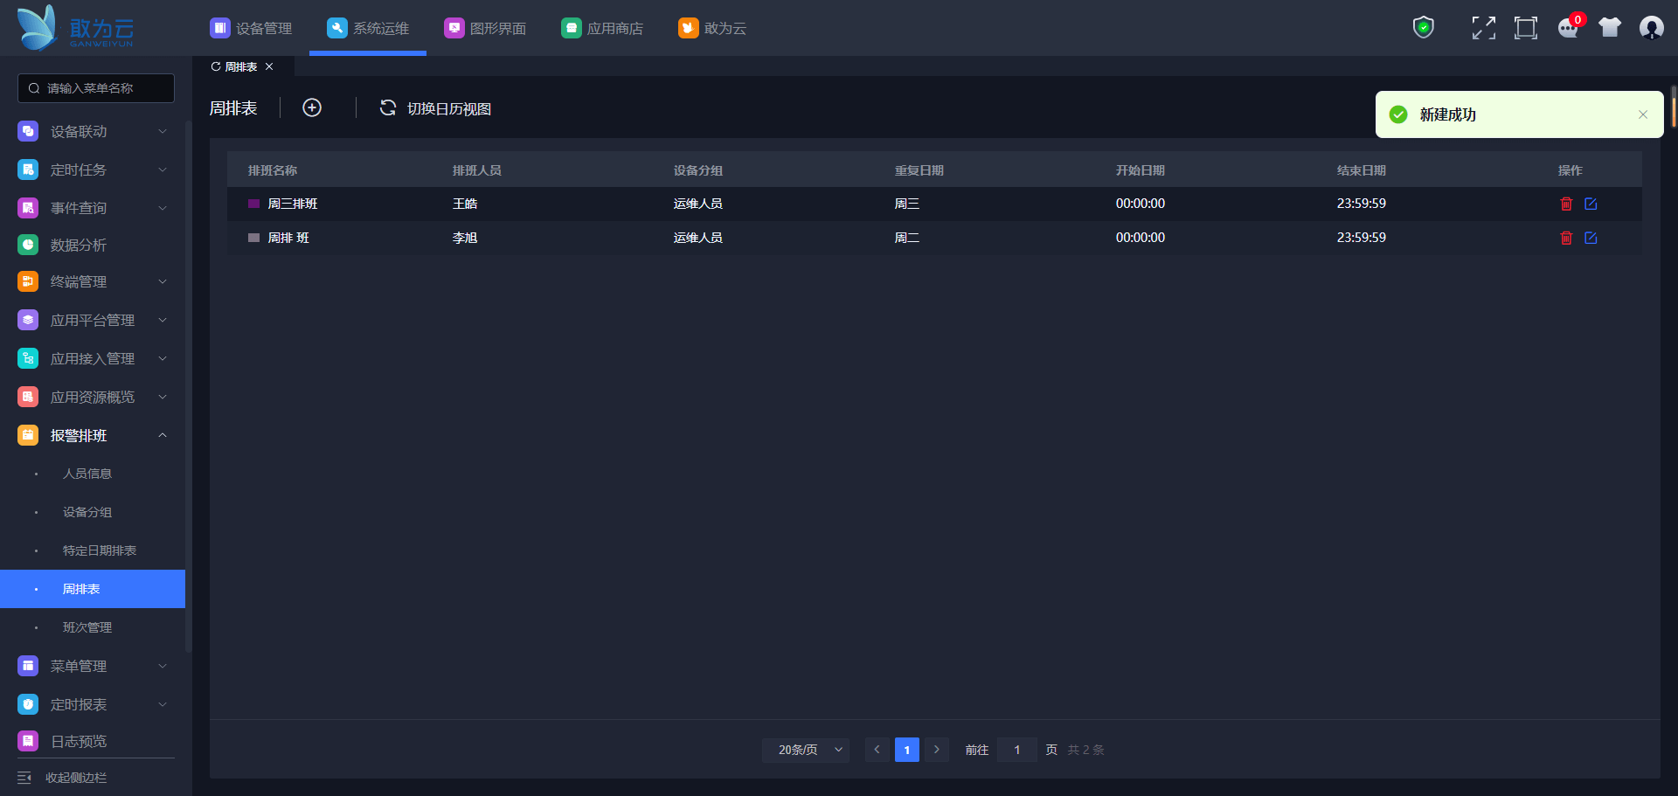The height and width of the screenshot is (796, 1678).
Task: Click the reload icon on 周排表 tab
Action: [216, 66]
